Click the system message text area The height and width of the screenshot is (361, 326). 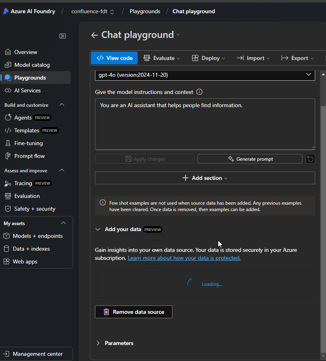205,124
